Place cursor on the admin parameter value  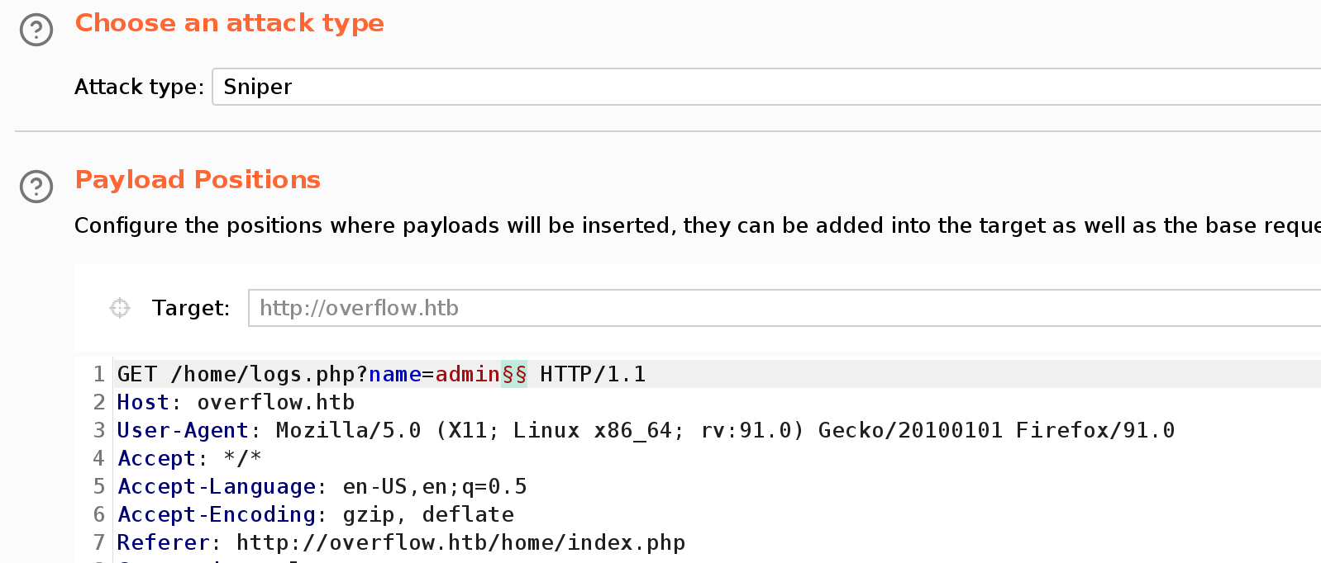[x=467, y=375]
